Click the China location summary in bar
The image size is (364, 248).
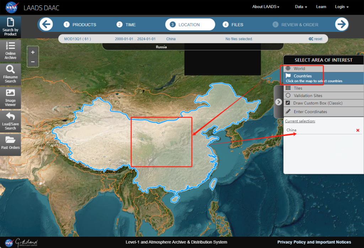(x=171, y=39)
